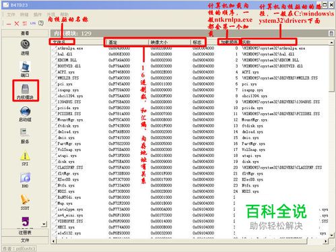Open the 文件 menu in menu bar
This screenshot has width=336, height=252.
(x=11, y=15)
